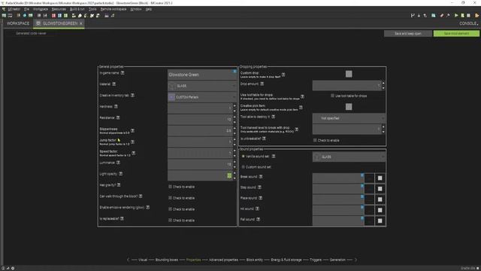
Task: Enable emissive rendering glow checkbox
Action: tap(170, 209)
